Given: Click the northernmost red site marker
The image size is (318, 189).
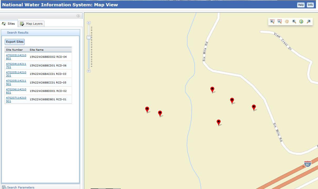Looking at the screenshot, I should pos(212,90).
